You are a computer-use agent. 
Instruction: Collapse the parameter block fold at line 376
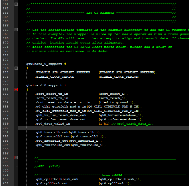(16, 68)
